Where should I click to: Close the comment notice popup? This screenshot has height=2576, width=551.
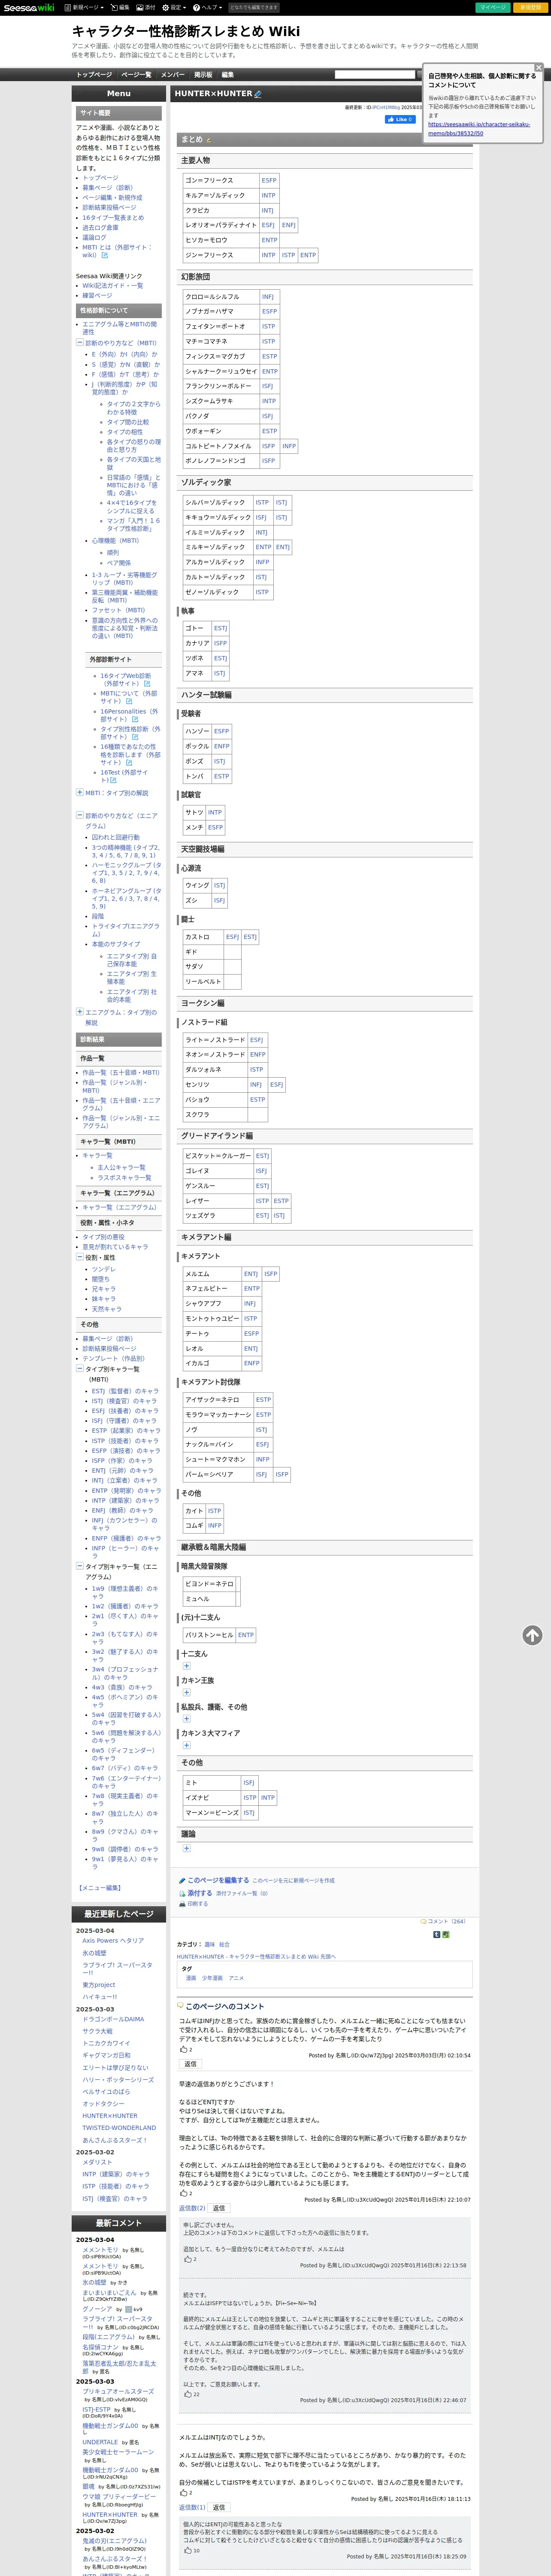[x=538, y=68]
